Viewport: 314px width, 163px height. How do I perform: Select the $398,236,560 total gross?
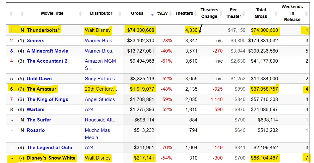coord(263,51)
